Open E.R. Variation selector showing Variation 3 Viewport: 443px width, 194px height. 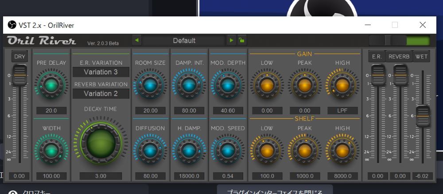point(101,72)
